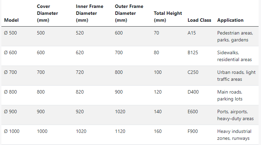Click the C250 load class cell

click(x=193, y=72)
